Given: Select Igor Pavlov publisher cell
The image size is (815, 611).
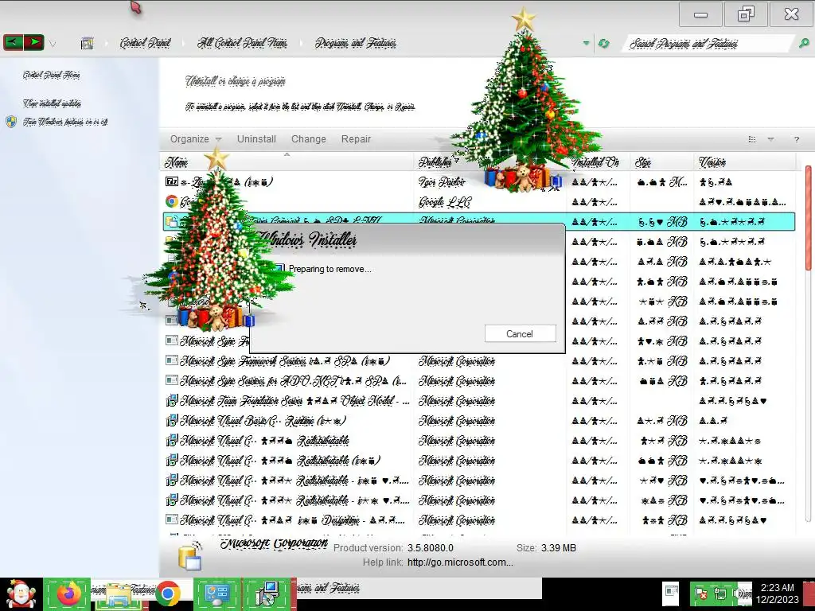Looking at the screenshot, I should (x=442, y=181).
